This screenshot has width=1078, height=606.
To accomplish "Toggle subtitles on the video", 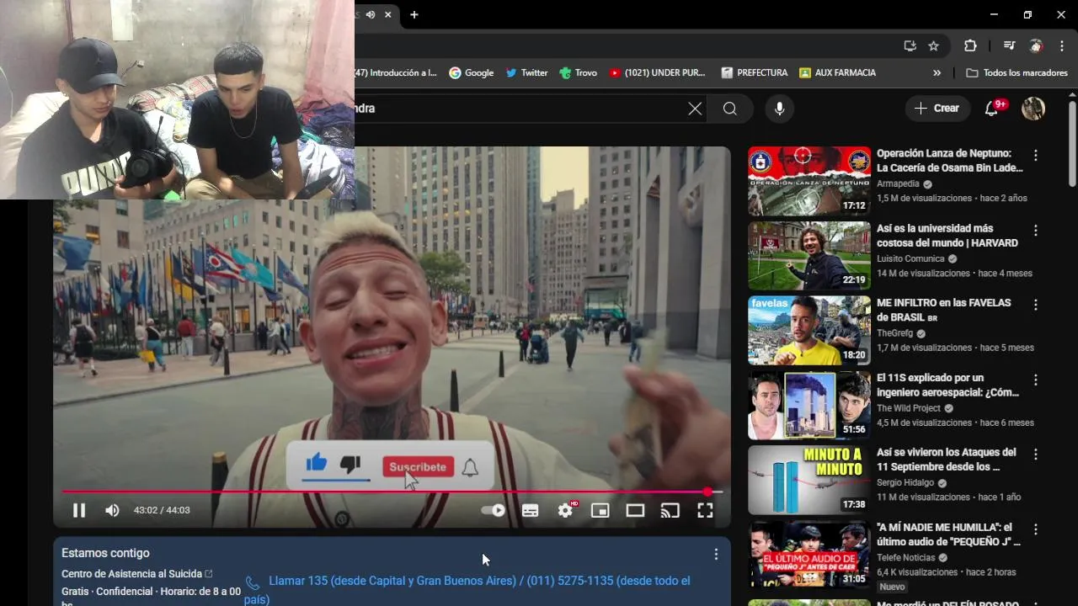I will tap(530, 510).
